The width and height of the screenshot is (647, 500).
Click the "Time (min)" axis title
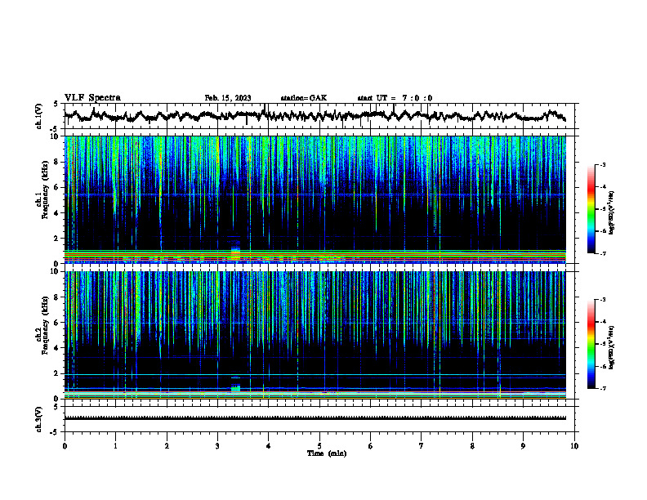click(x=327, y=453)
